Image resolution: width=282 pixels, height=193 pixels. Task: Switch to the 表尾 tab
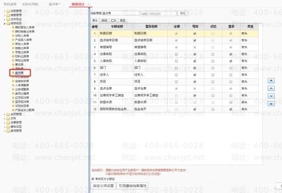point(123,21)
